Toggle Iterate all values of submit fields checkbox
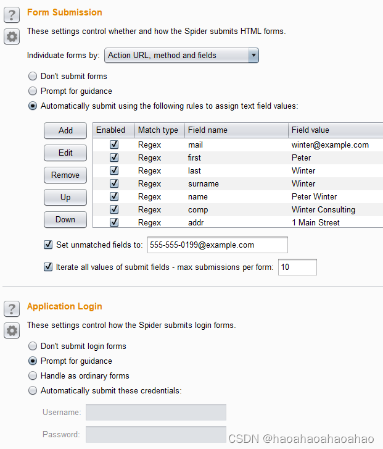383x449 pixels. pyautogui.click(x=48, y=267)
